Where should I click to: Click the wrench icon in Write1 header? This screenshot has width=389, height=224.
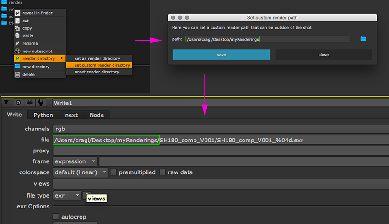point(41,103)
